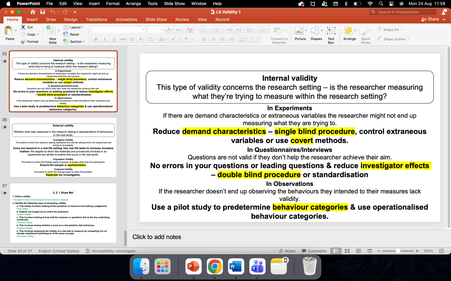The width and height of the screenshot is (451, 281).
Task: Open the Shapes gallery
Action: click(316, 33)
